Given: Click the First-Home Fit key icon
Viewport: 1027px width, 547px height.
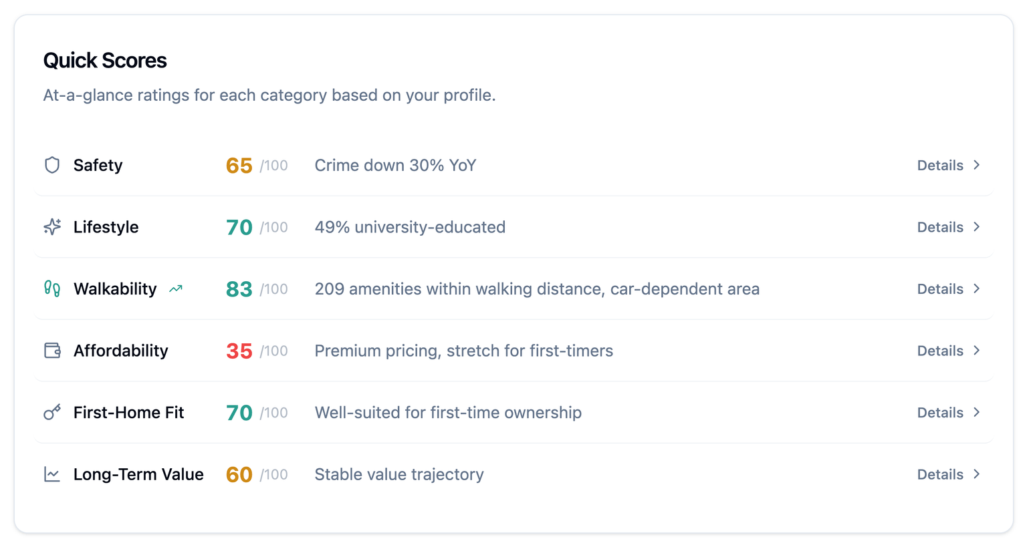Looking at the screenshot, I should pos(52,412).
